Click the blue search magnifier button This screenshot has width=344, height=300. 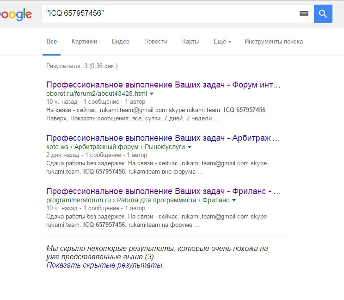(x=323, y=14)
